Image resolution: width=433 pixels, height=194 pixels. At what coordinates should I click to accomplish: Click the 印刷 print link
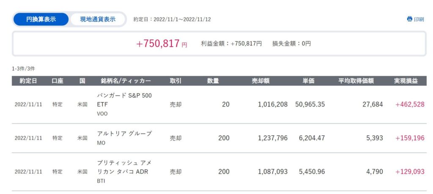coord(415,19)
